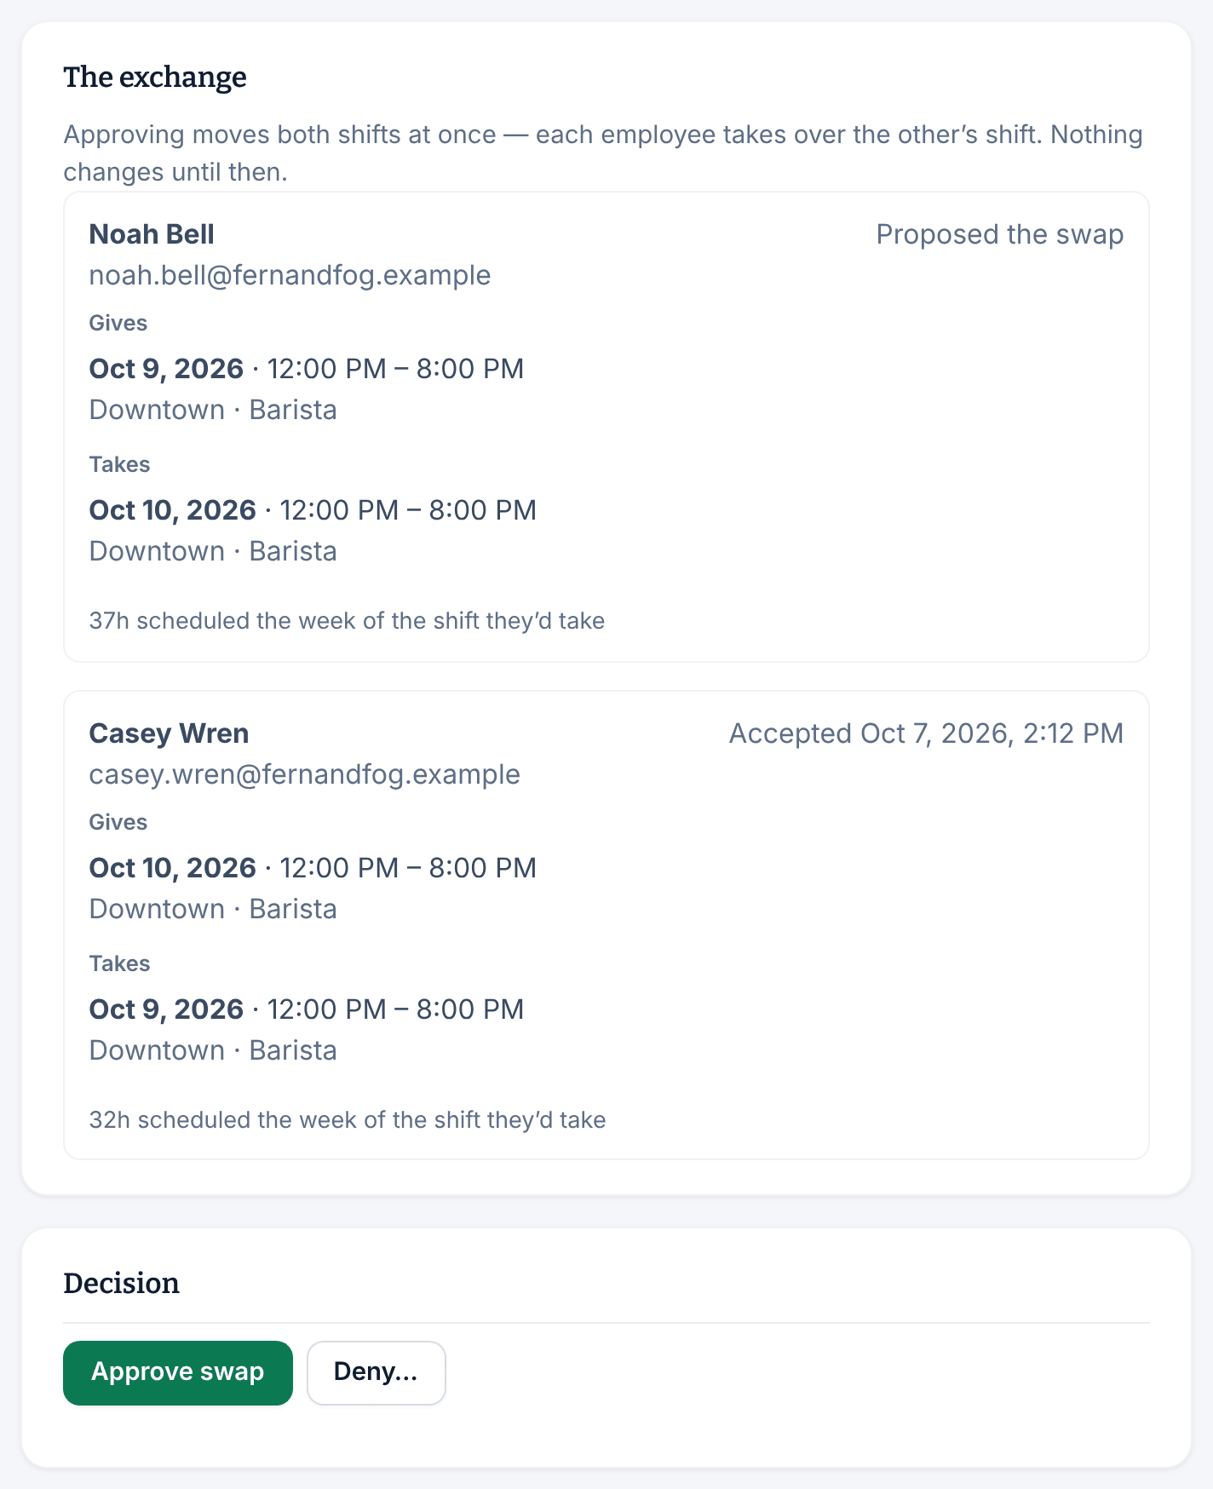Approve the shift swap

click(178, 1372)
